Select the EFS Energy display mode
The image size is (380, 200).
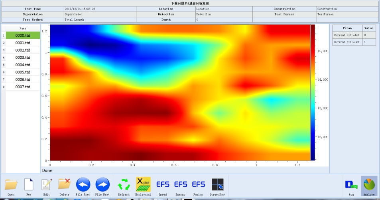(181, 184)
